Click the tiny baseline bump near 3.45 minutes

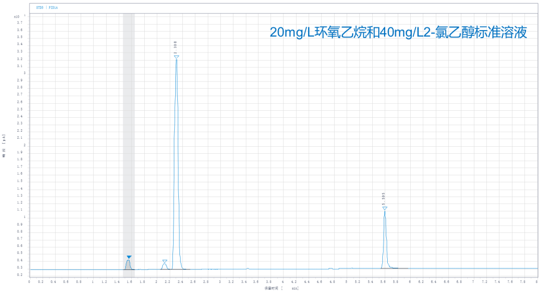(x=247, y=268)
